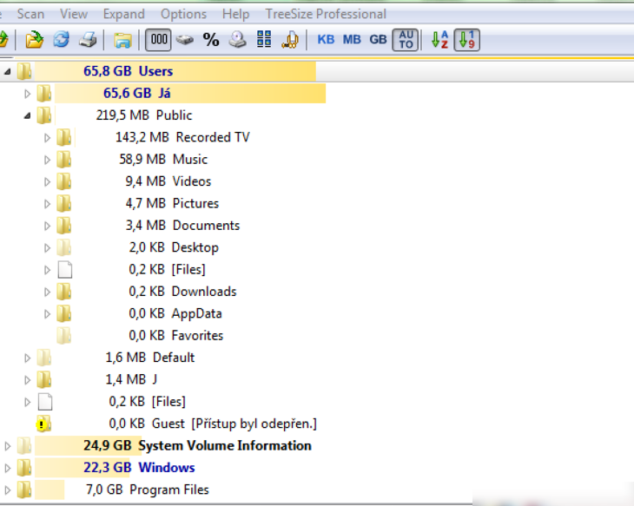Expand the Documents folder
The height and width of the screenshot is (506, 634).
pyautogui.click(x=47, y=226)
